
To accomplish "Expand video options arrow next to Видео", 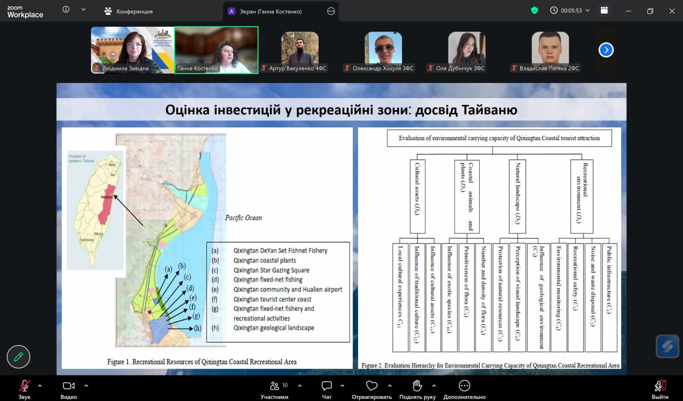I will [x=86, y=386].
